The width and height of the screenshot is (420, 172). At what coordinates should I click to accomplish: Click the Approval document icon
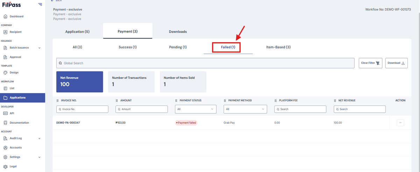point(5,57)
